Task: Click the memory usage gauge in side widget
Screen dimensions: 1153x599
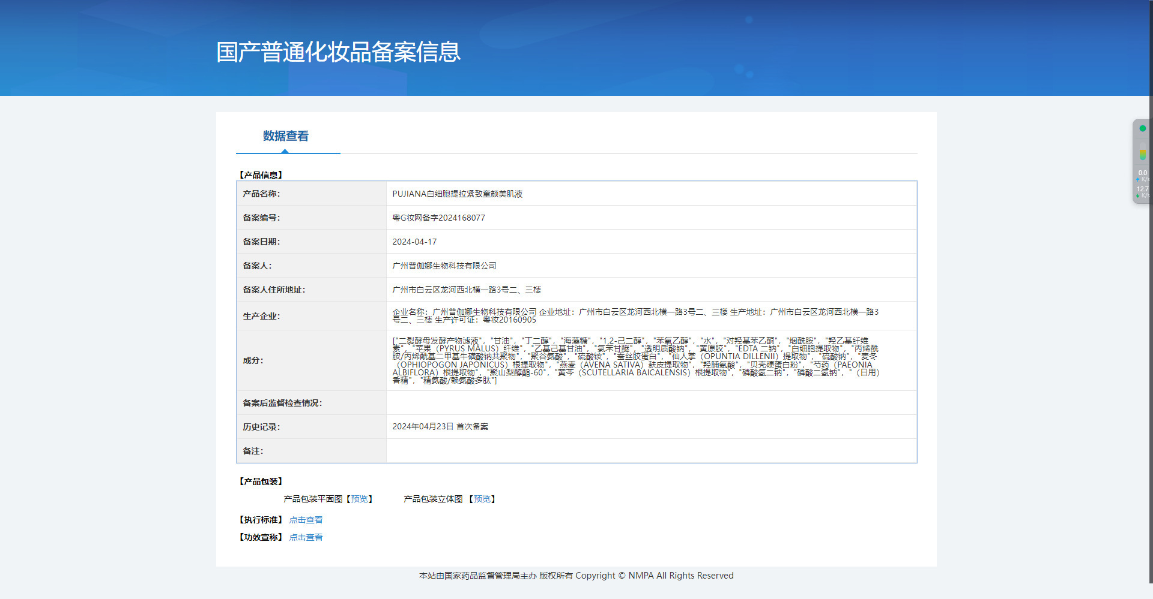Action: 1142,154
